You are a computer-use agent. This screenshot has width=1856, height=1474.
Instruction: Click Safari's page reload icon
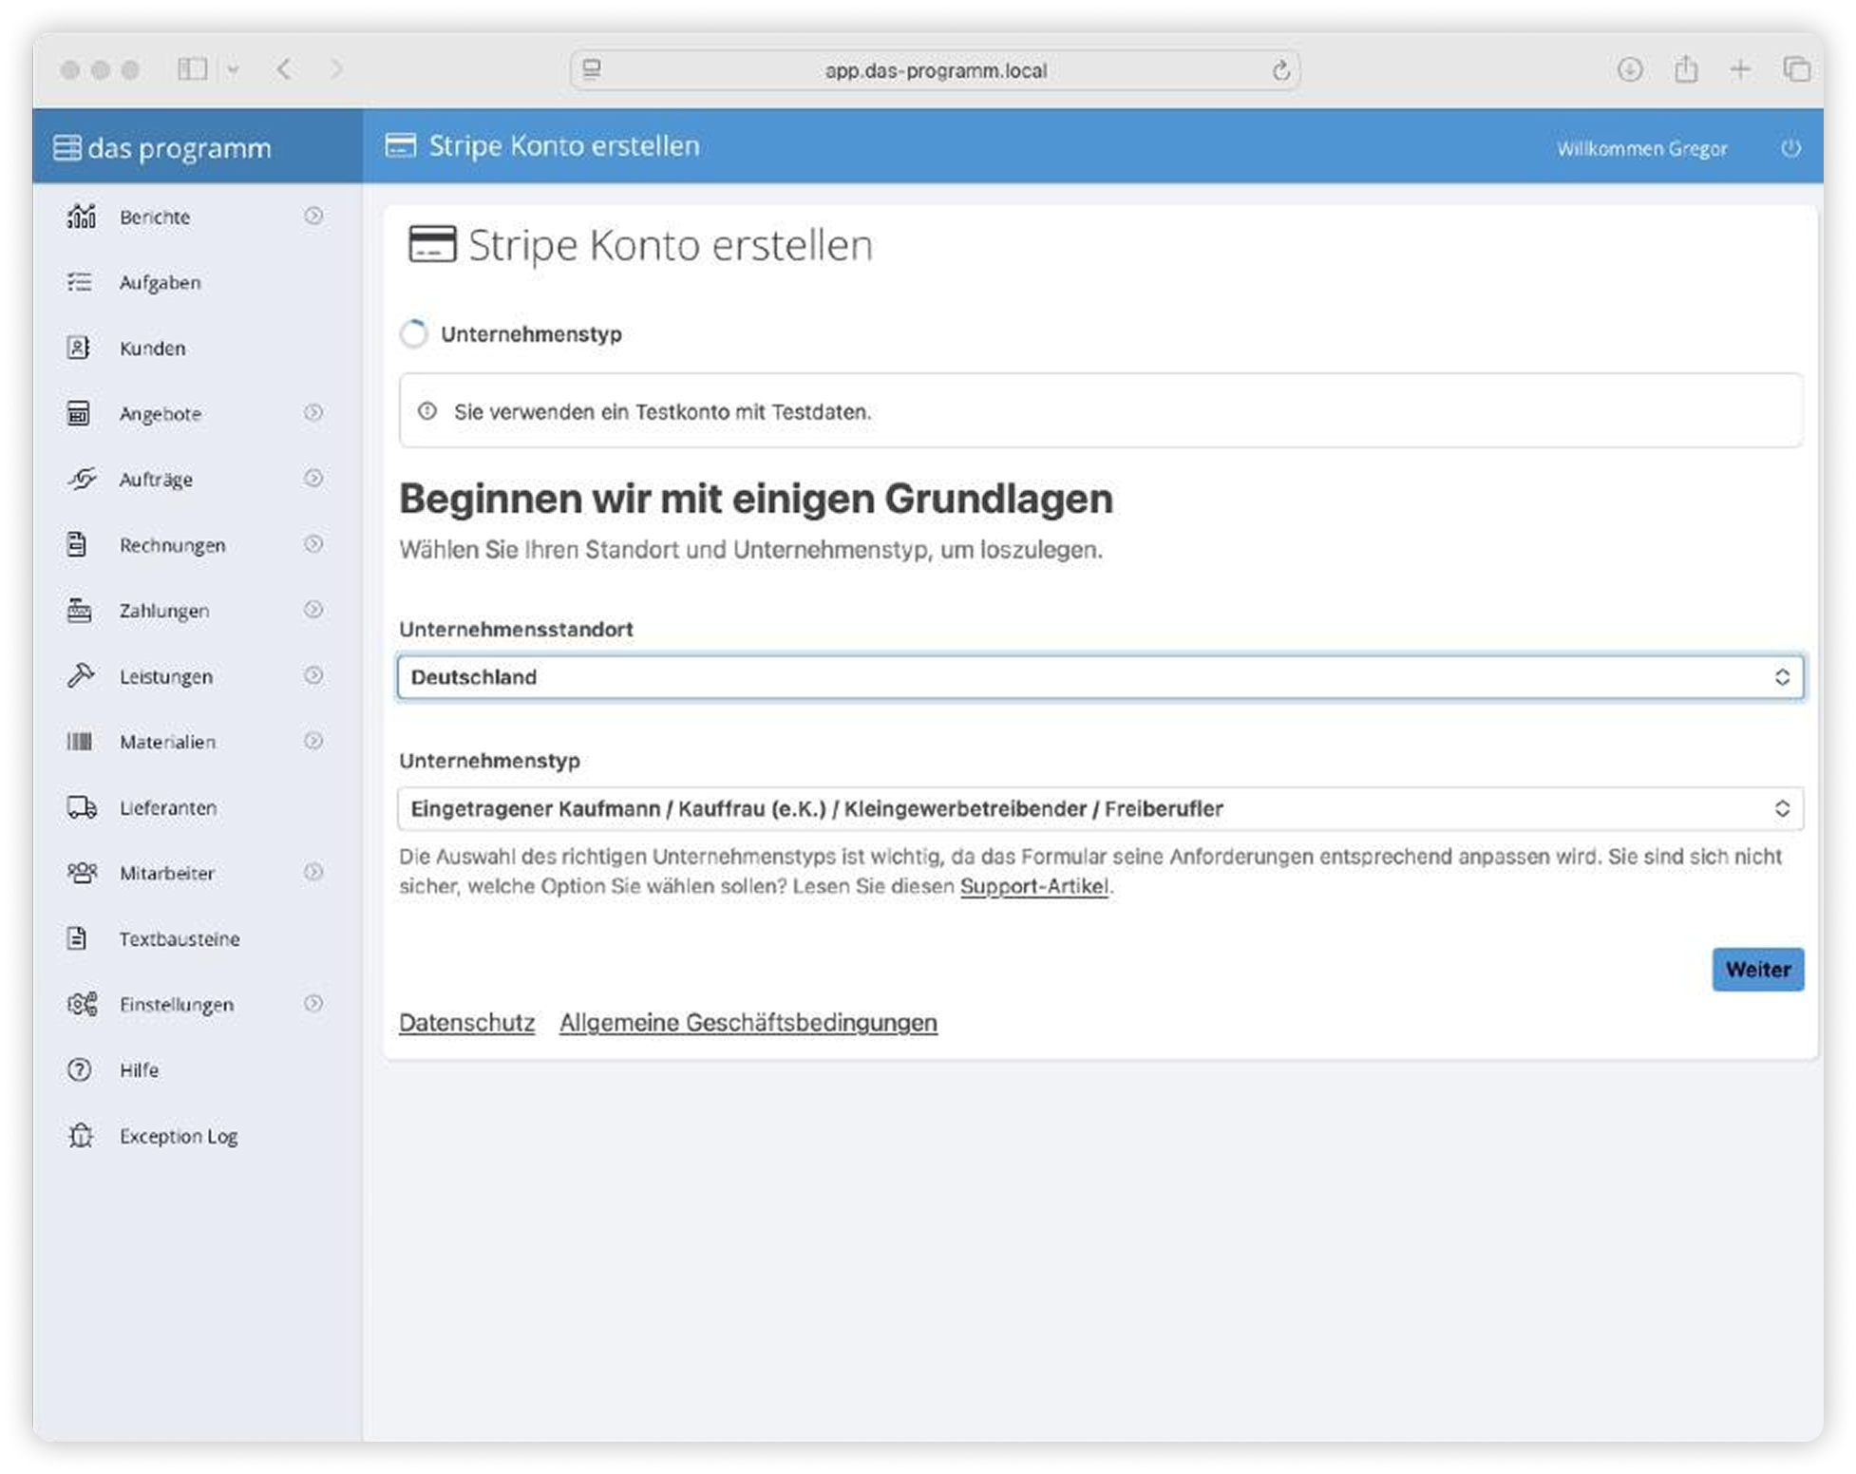1280,70
